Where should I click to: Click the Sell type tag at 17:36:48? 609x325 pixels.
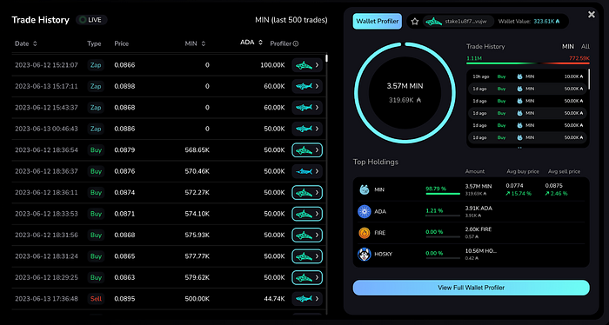96,299
